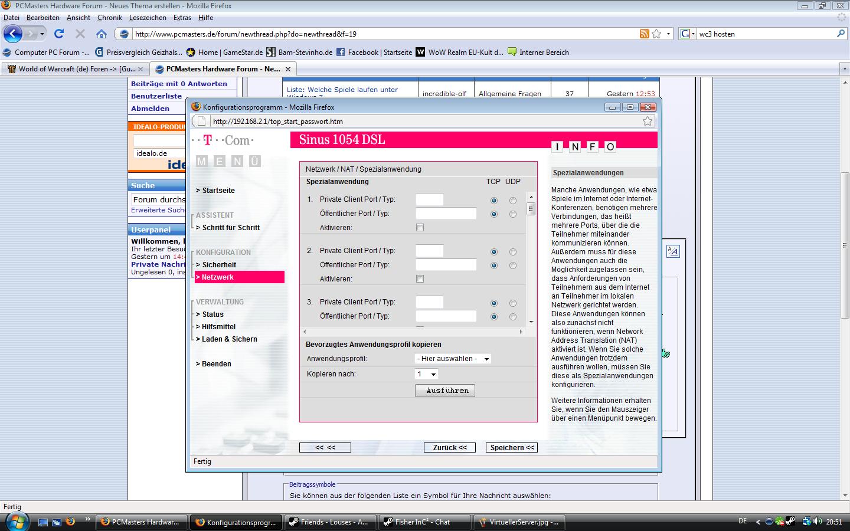This screenshot has width=850, height=531.
Task: Open the Extras menu
Action: click(x=182, y=18)
